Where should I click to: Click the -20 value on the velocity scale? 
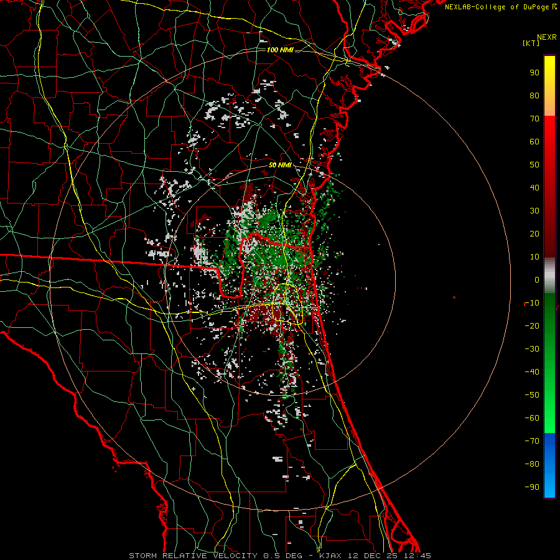point(532,325)
